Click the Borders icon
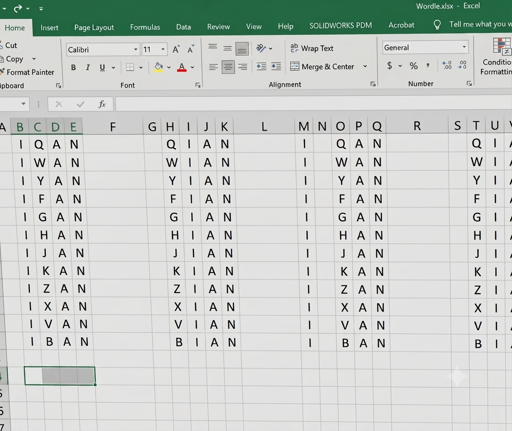This screenshot has height=431, width=512. [130, 67]
